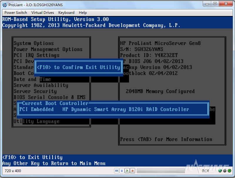Close the iLO console window
The width and height of the screenshot is (235, 178).
226,4
